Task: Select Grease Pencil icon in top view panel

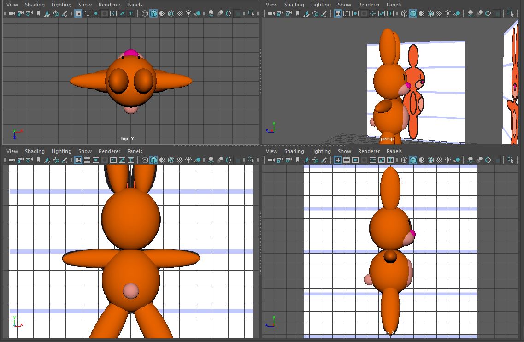Action: 65,13
